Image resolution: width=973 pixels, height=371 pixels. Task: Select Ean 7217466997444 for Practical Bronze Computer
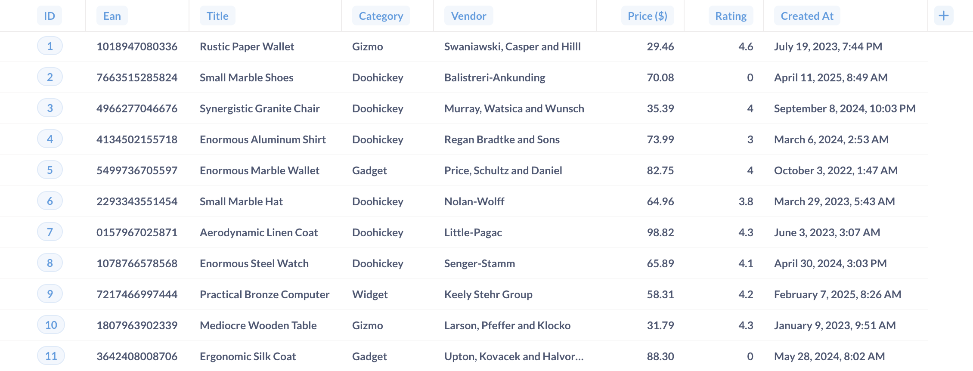[x=137, y=294]
